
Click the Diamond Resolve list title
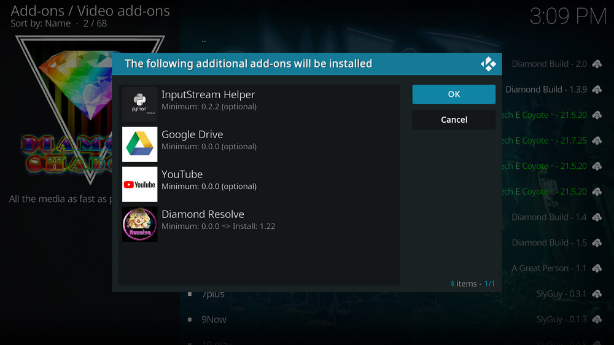point(203,214)
